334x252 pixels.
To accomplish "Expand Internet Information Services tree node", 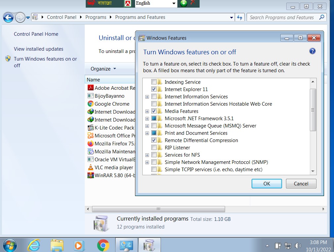I will 147,97.
